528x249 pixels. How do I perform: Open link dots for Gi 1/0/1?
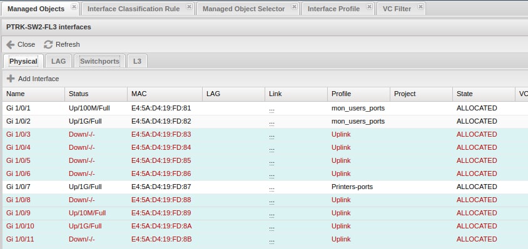pyautogui.click(x=272, y=110)
